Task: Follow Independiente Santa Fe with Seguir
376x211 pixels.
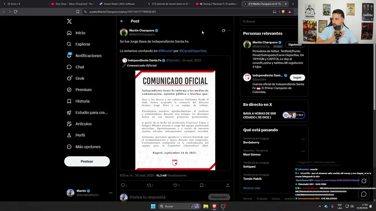Action: pos(297,77)
